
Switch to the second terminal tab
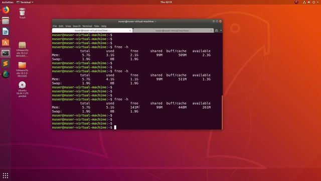[x=173, y=30]
